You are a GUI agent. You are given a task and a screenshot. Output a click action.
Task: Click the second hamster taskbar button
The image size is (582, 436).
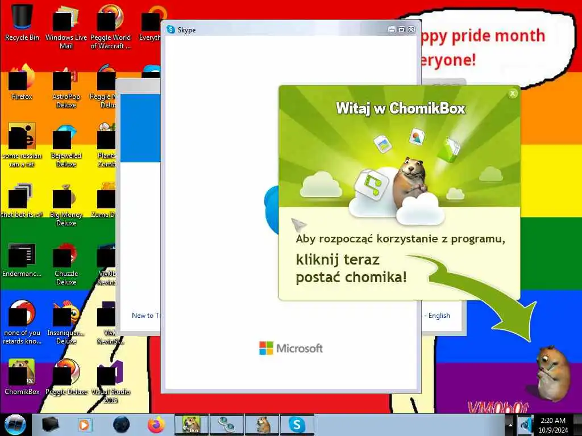pos(262,425)
